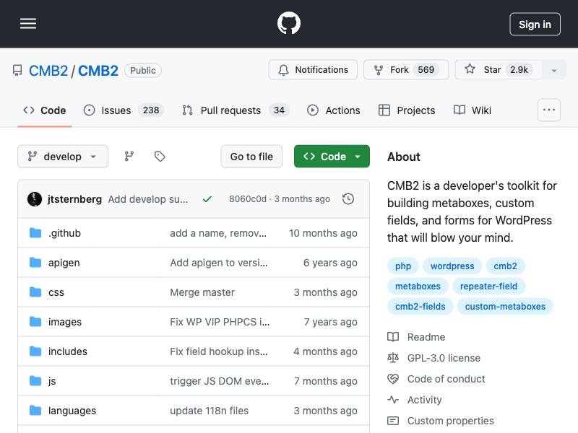Viewport: 578px width, 433px height.
Task: Open 'trigger JS DOM eve...' commit message
Action: 220,381
